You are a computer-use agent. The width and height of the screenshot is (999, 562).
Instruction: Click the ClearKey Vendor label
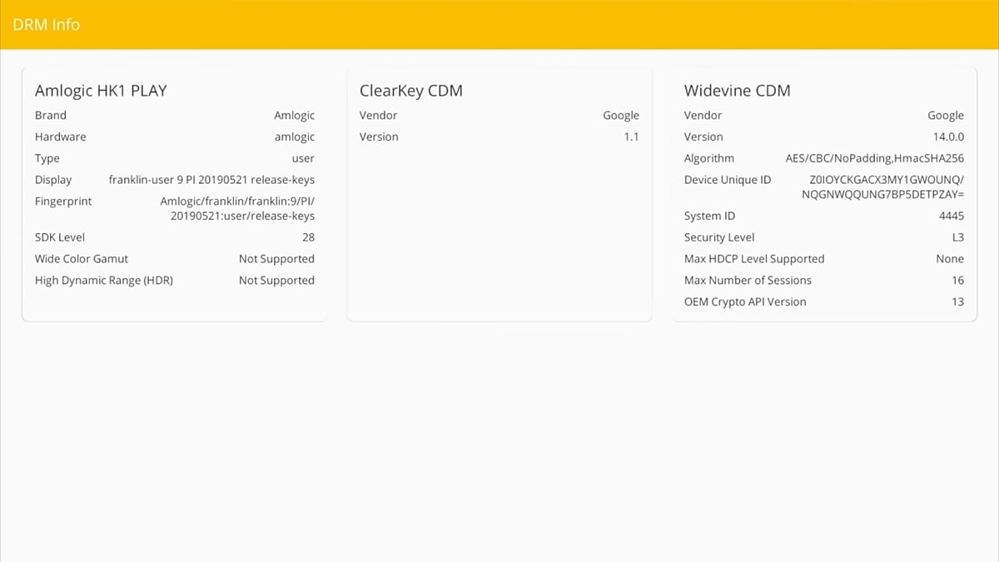[x=379, y=115]
